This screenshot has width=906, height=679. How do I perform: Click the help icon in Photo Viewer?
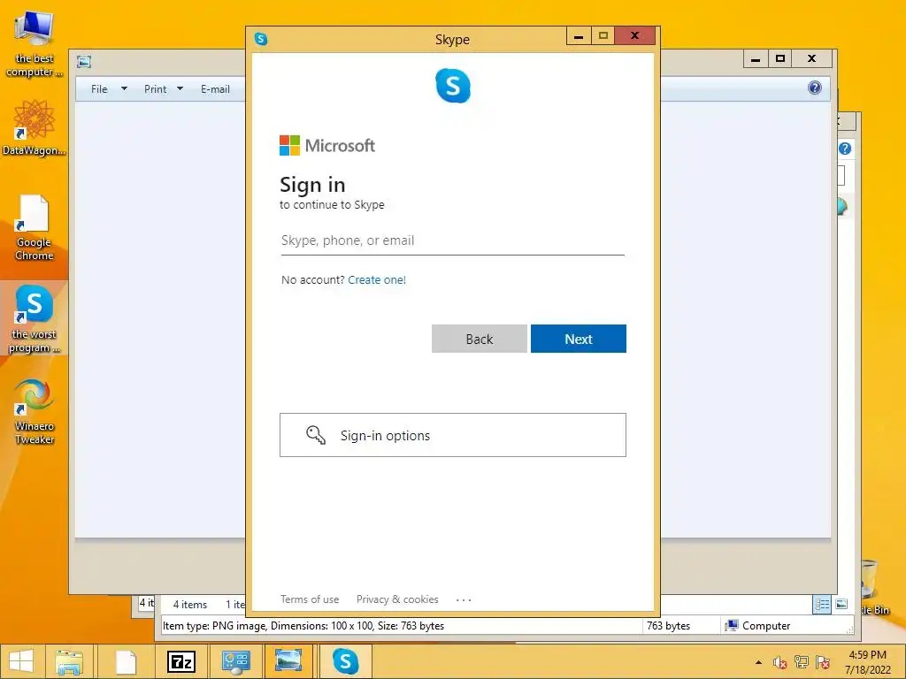[815, 88]
